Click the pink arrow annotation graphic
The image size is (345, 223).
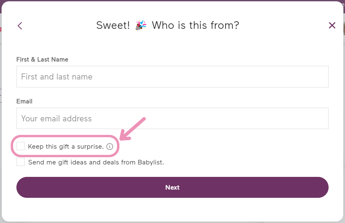[x=133, y=129]
